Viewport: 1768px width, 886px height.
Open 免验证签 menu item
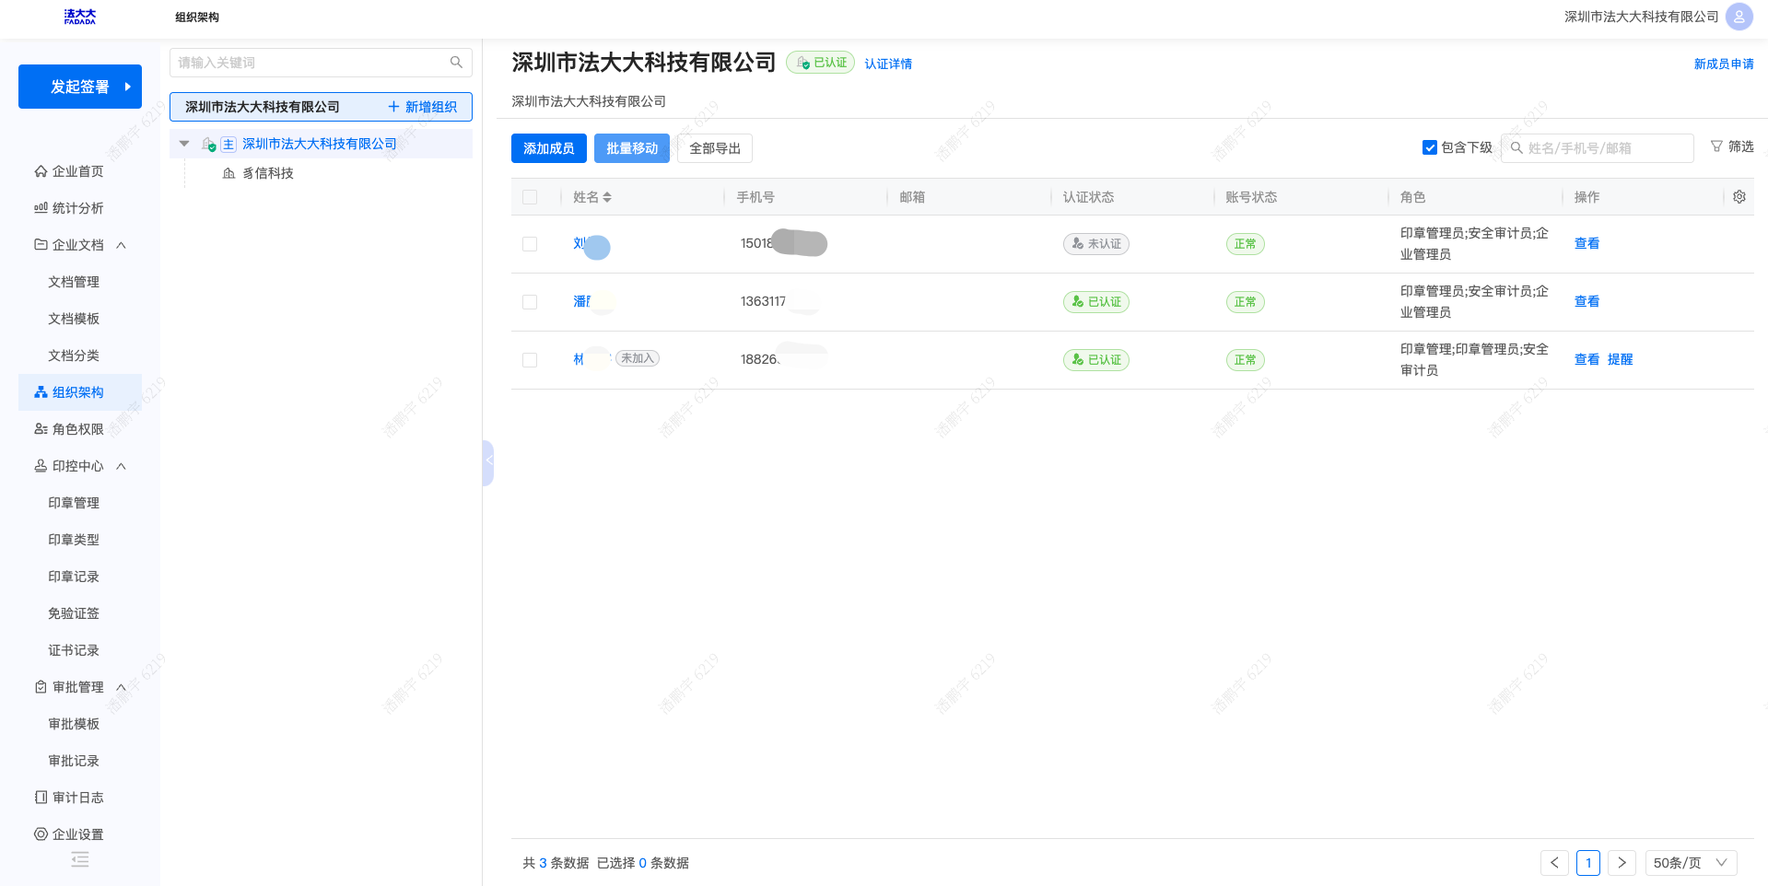click(x=74, y=613)
